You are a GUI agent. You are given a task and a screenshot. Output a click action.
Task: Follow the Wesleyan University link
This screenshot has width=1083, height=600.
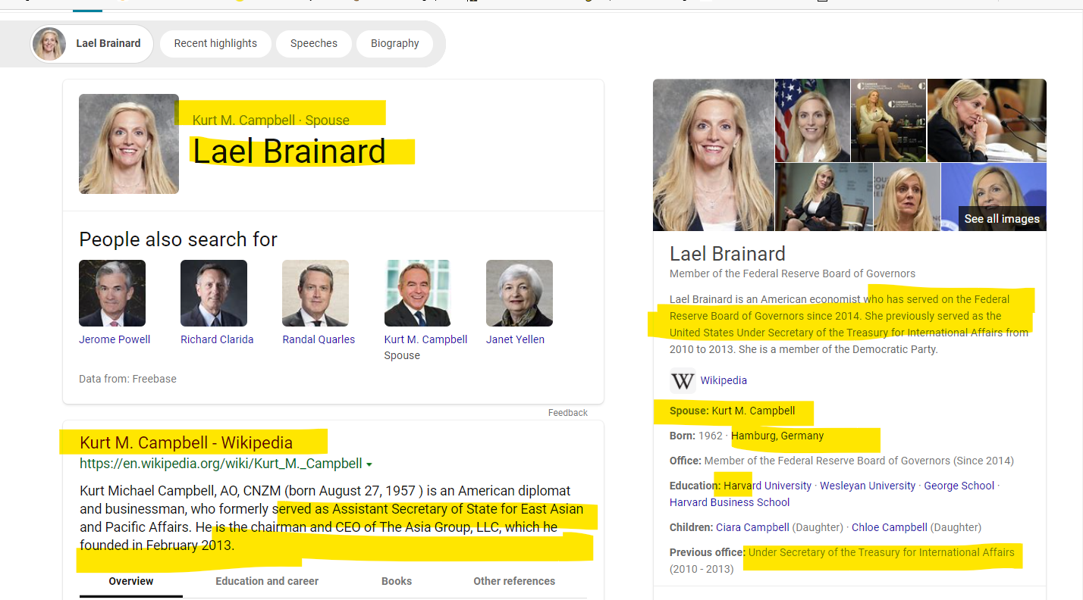868,486
